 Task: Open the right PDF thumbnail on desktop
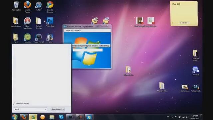[x=151, y=22]
